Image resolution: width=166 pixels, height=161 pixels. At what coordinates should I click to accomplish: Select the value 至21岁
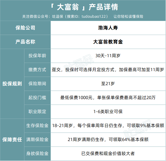coord(108,84)
